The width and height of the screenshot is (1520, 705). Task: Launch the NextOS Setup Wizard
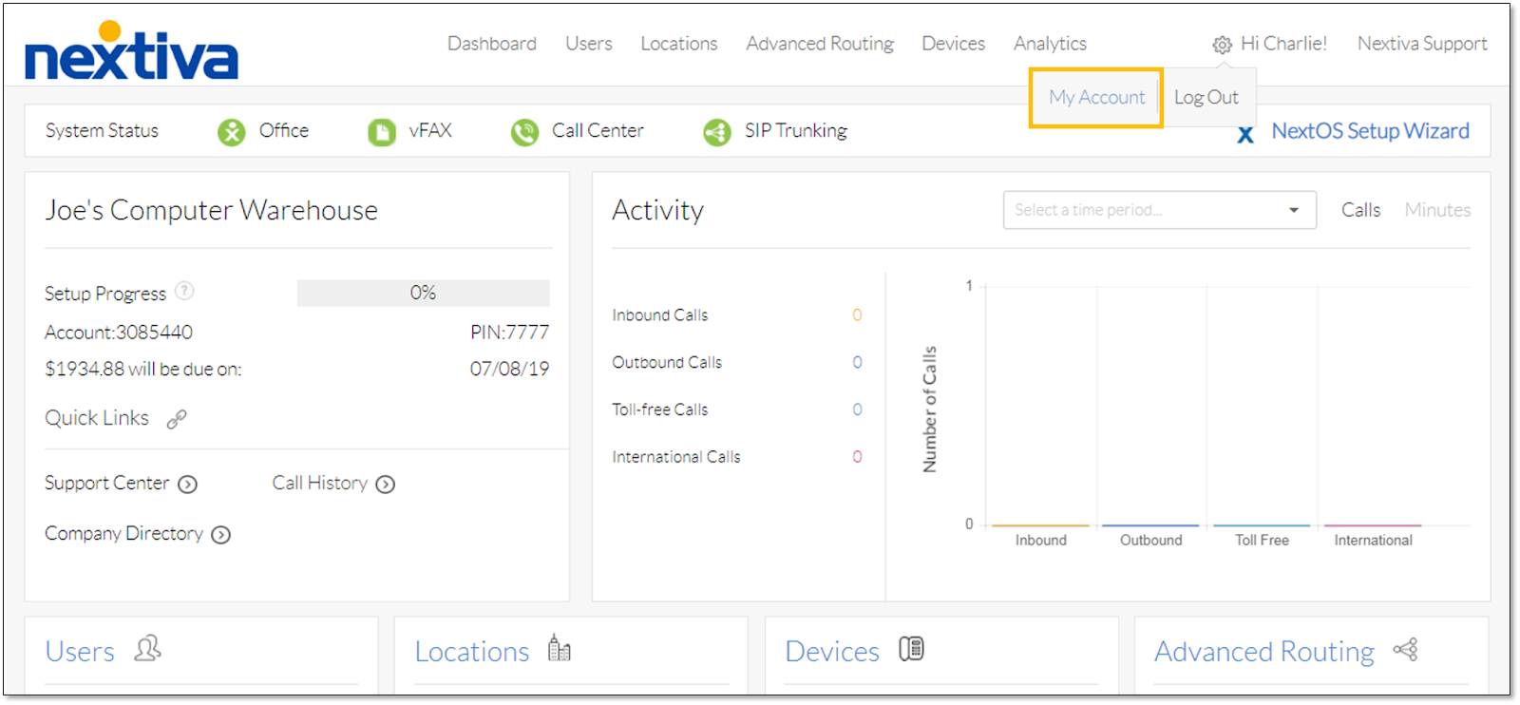[x=1370, y=131]
